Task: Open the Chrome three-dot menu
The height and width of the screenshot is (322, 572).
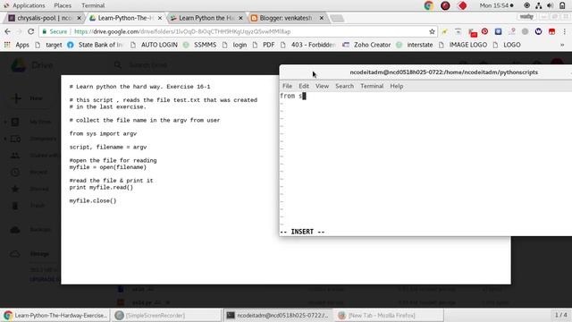Action: click(564, 32)
